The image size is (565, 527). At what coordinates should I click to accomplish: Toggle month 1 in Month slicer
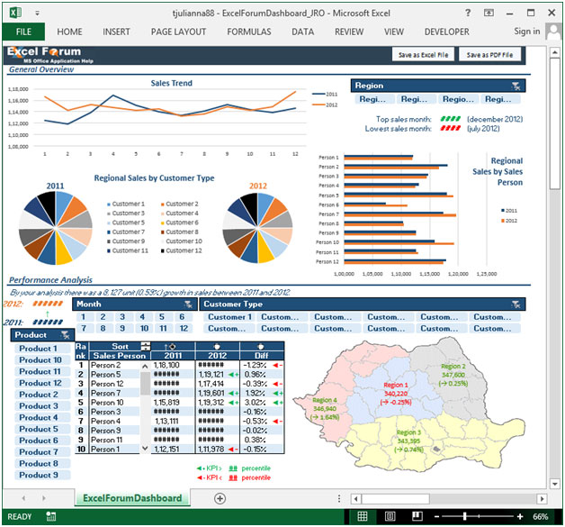(x=84, y=317)
